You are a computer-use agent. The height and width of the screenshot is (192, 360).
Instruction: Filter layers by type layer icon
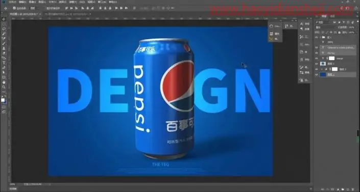pos(344,22)
